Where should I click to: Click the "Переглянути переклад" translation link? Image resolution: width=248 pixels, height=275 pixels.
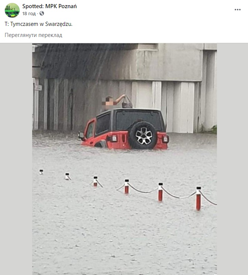(34, 35)
